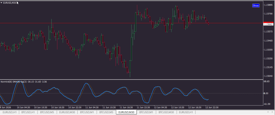Click the 1.15145 price scale label
Viewport: 275px width, 115px height.
[x=269, y=67]
